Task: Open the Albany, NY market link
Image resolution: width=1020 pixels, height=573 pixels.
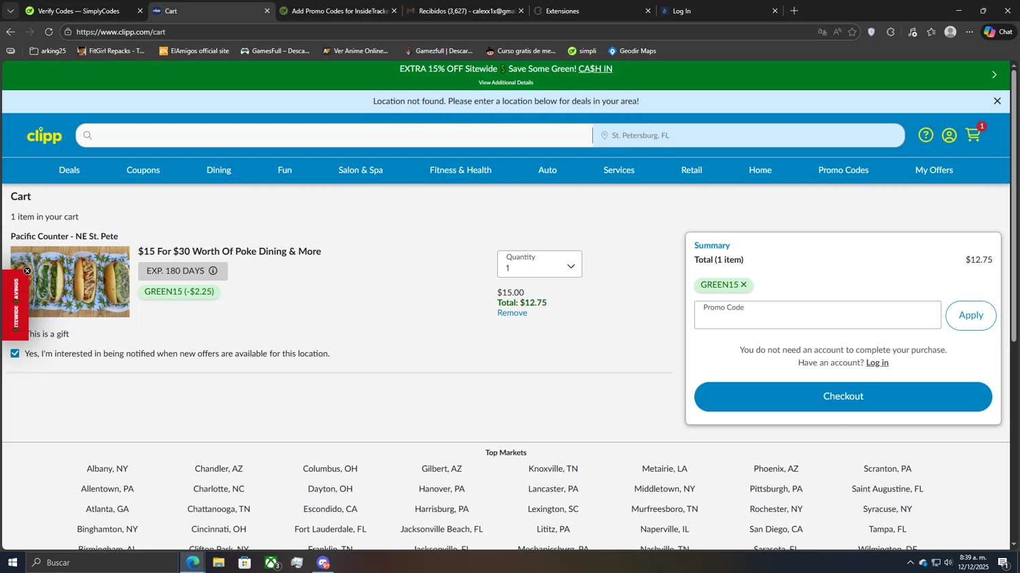Action: [107, 468]
